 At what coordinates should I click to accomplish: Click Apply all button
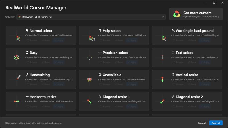[216, 123]
